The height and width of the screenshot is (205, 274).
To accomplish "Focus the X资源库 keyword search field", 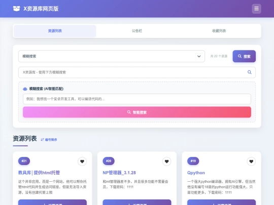I will 137,72.
